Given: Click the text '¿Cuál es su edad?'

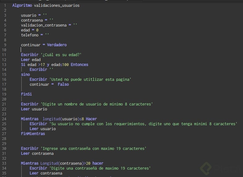Looking at the screenshot, I should pyautogui.click(x=61, y=55).
